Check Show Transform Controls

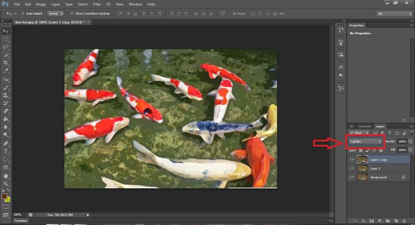tap(72, 14)
